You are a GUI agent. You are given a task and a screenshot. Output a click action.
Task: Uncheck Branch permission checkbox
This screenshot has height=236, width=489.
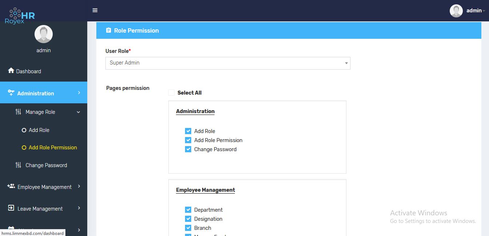(188, 228)
